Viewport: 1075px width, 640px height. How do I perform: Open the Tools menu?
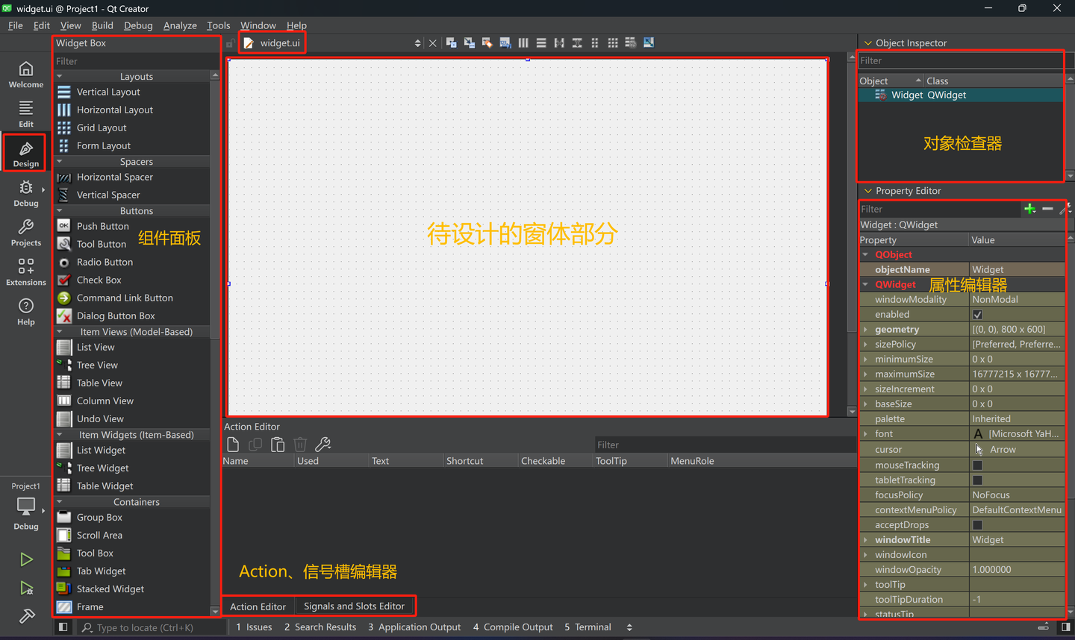point(218,25)
